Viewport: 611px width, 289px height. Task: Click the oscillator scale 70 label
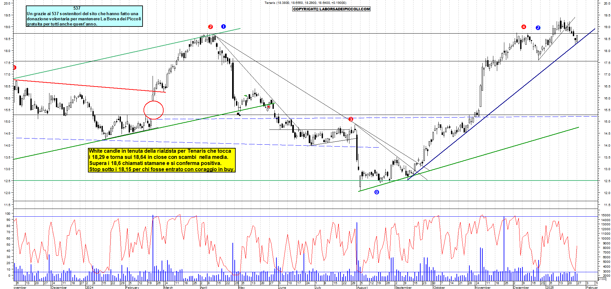click(x=8, y=232)
